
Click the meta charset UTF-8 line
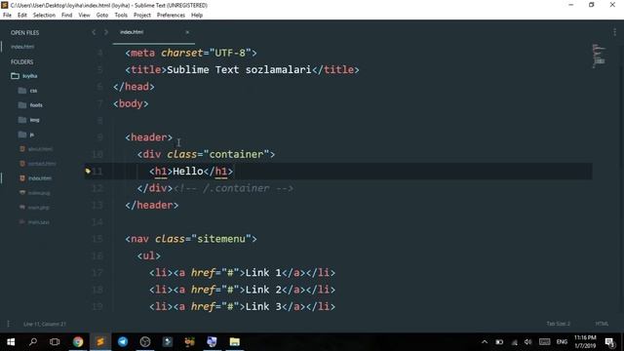coord(191,53)
